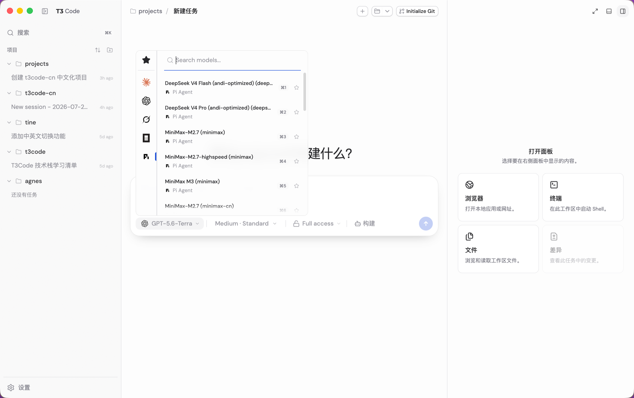Screen dimensions: 634x398
Task: Open New session - 2026-07-2... task
Action: (x=61, y=107)
